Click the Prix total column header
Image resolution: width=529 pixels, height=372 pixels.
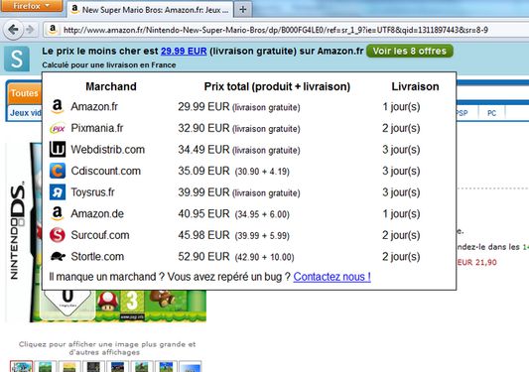tap(277, 86)
